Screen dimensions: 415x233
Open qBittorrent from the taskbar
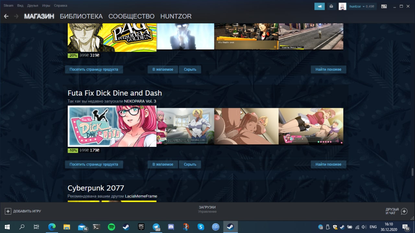(x=216, y=227)
